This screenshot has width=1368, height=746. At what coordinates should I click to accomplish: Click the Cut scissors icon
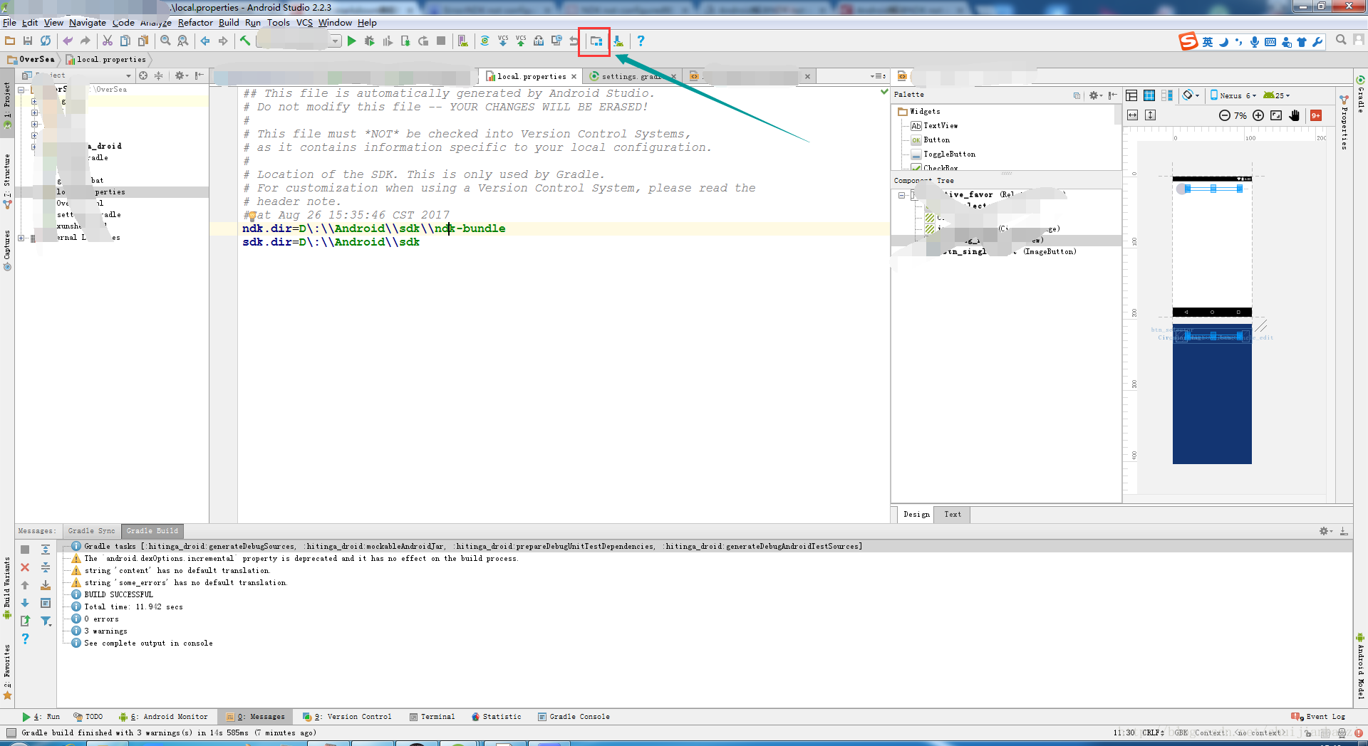(x=108, y=41)
